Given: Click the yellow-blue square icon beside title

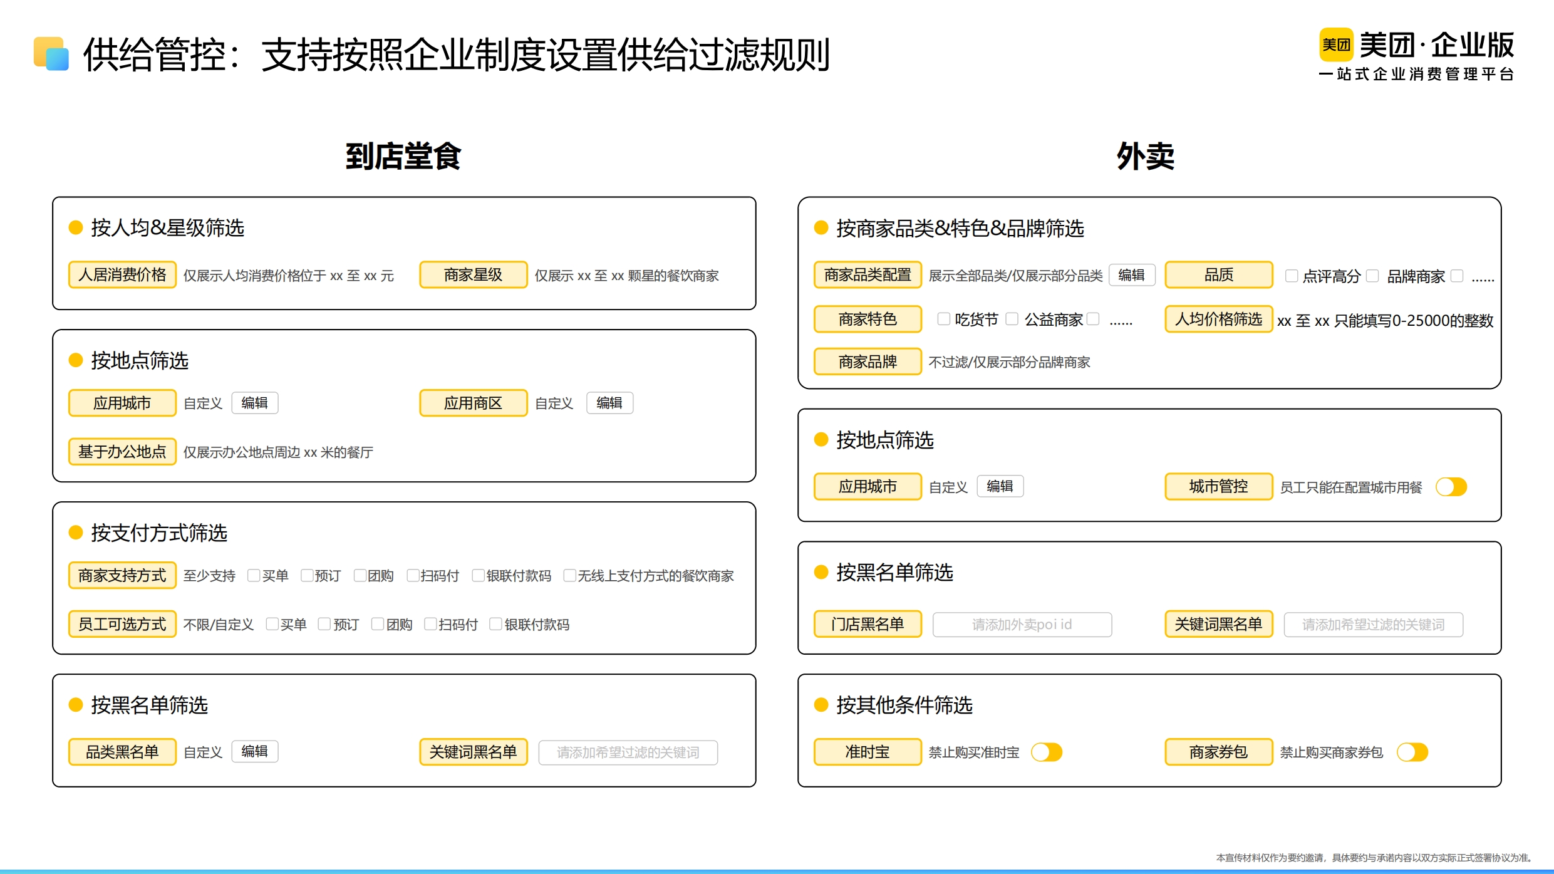Looking at the screenshot, I should tap(51, 54).
